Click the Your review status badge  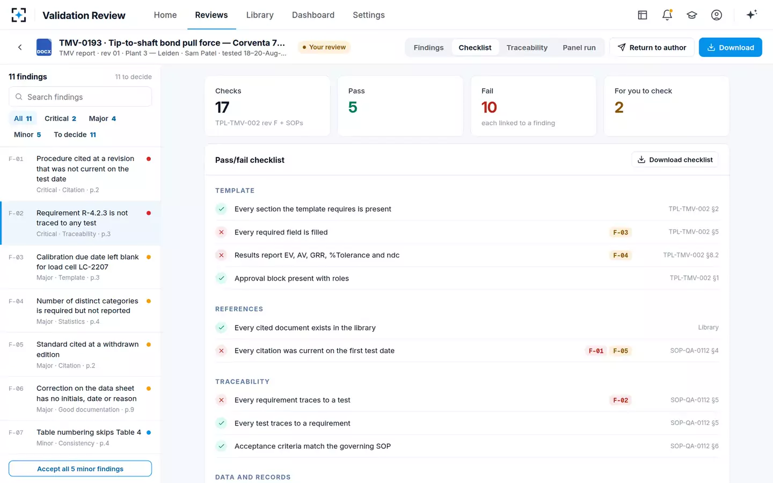point(324,47)
